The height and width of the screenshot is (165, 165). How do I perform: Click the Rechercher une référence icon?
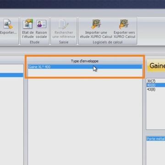tap(64, 24)
